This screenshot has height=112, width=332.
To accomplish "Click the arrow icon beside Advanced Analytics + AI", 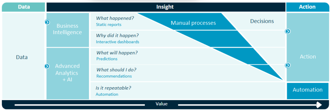I will [x=47, y=66].
